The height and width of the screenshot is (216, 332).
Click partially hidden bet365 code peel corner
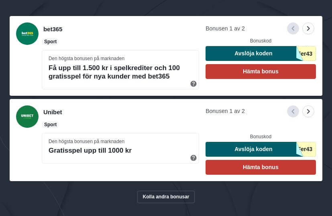tap(306, 53)
